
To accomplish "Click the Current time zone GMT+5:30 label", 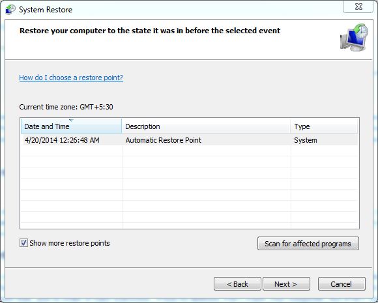I will pos(66,107).
